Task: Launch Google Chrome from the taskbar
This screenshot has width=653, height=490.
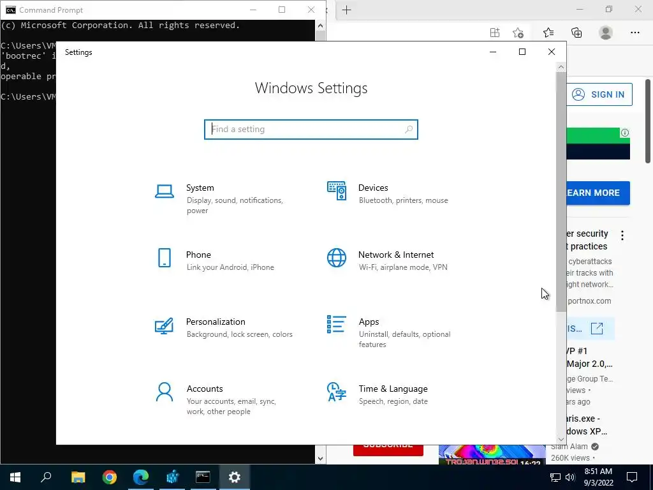Action: (110, 477)
